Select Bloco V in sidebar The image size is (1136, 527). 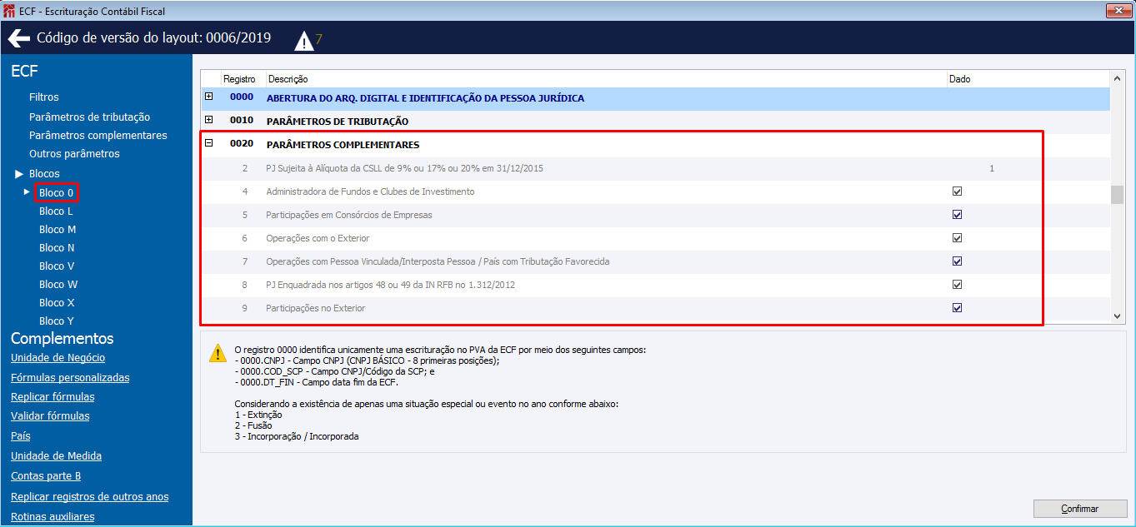pos(57,266)
